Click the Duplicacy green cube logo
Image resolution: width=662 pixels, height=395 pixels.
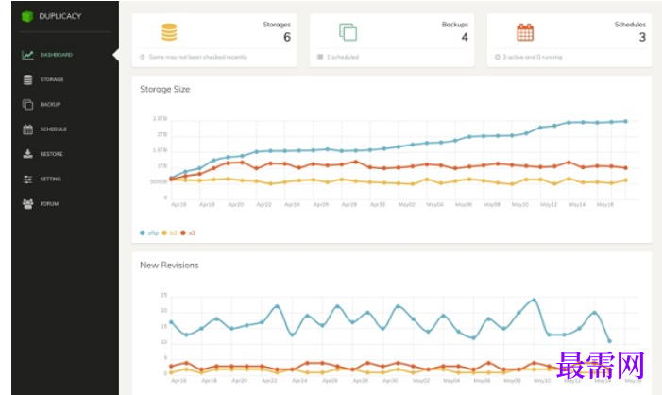coord(27,16)
